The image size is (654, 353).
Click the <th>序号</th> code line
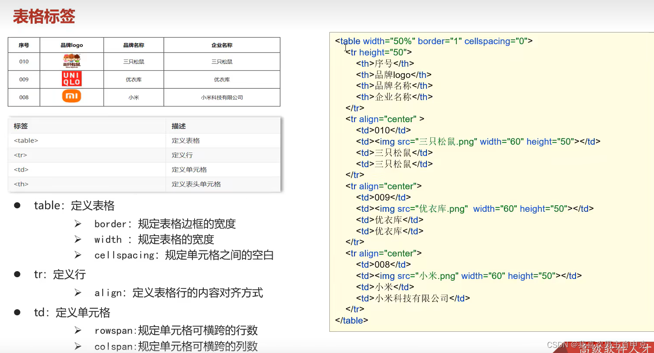pos(385,64)
